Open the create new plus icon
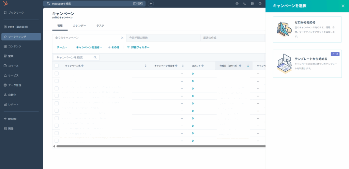The image size is (349, 169). coord(151,4)
